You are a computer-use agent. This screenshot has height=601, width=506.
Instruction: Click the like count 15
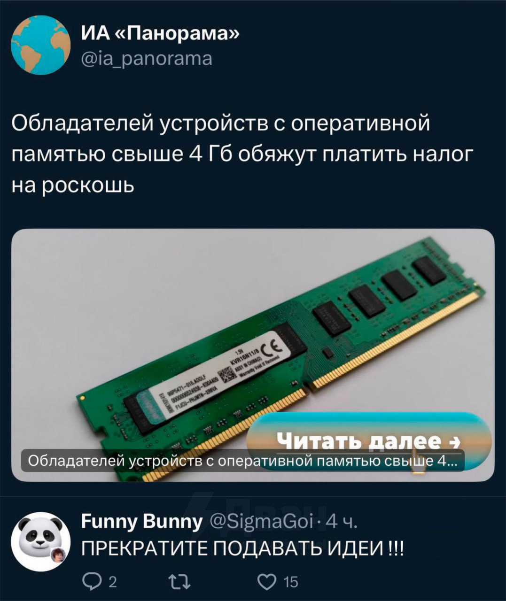coord(291,582)
